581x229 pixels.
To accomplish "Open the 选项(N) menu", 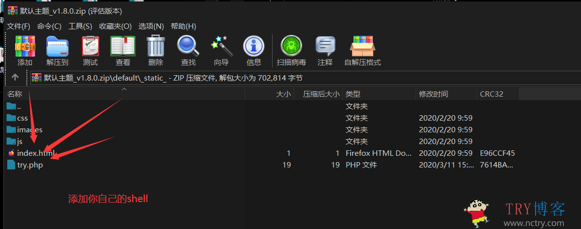I will 151,26.
